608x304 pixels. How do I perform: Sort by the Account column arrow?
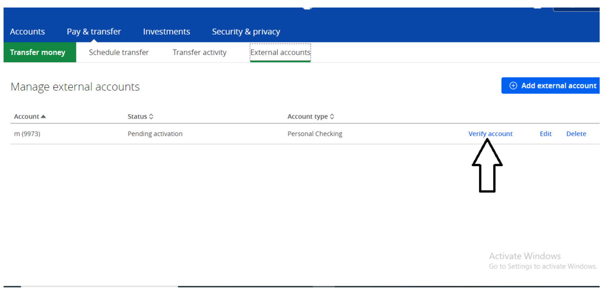point(43,117)
